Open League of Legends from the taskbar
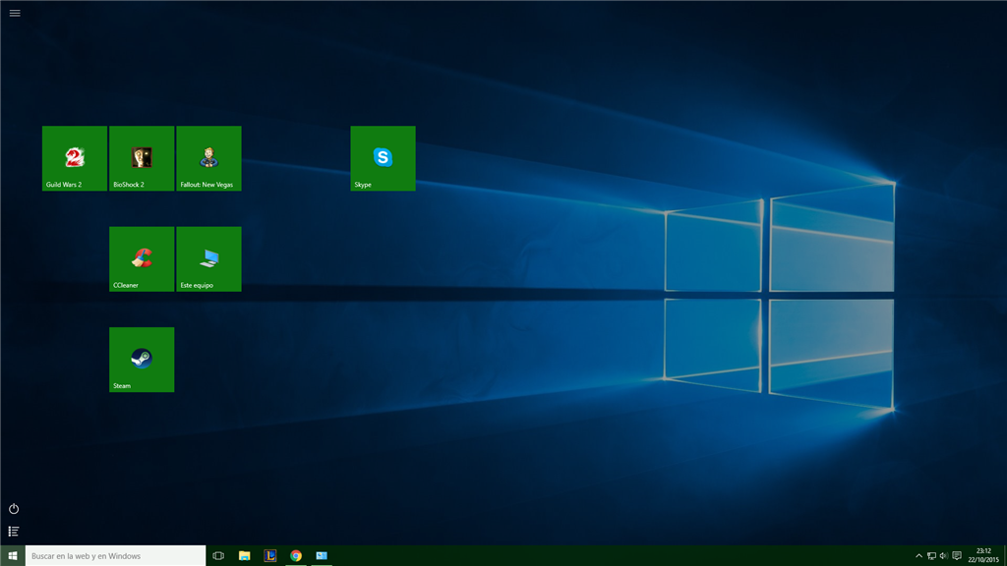 269,556
